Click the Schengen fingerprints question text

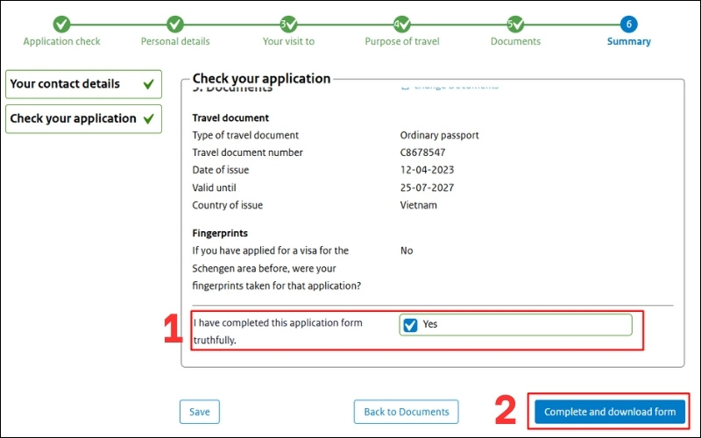tap(276, 268)
